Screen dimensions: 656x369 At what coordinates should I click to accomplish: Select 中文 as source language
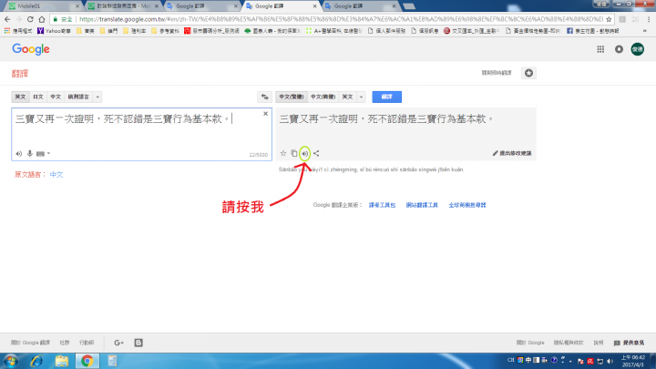56,97
